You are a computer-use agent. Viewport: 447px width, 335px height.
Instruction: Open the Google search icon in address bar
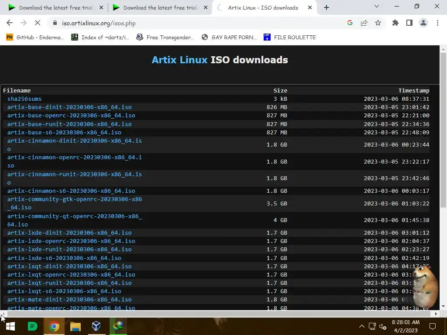350,23
